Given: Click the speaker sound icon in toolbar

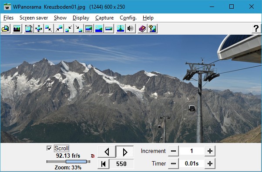Looking at the screenshot, I should coord(131,29).
